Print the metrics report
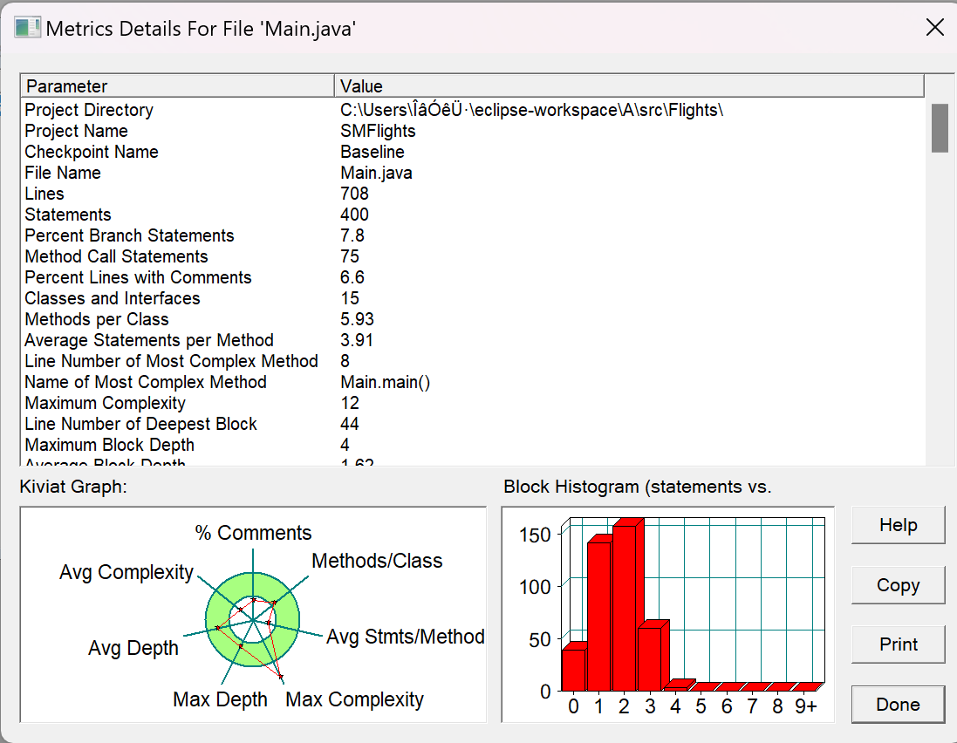This screenshot has height=743, width=957. tap(898, 644)
